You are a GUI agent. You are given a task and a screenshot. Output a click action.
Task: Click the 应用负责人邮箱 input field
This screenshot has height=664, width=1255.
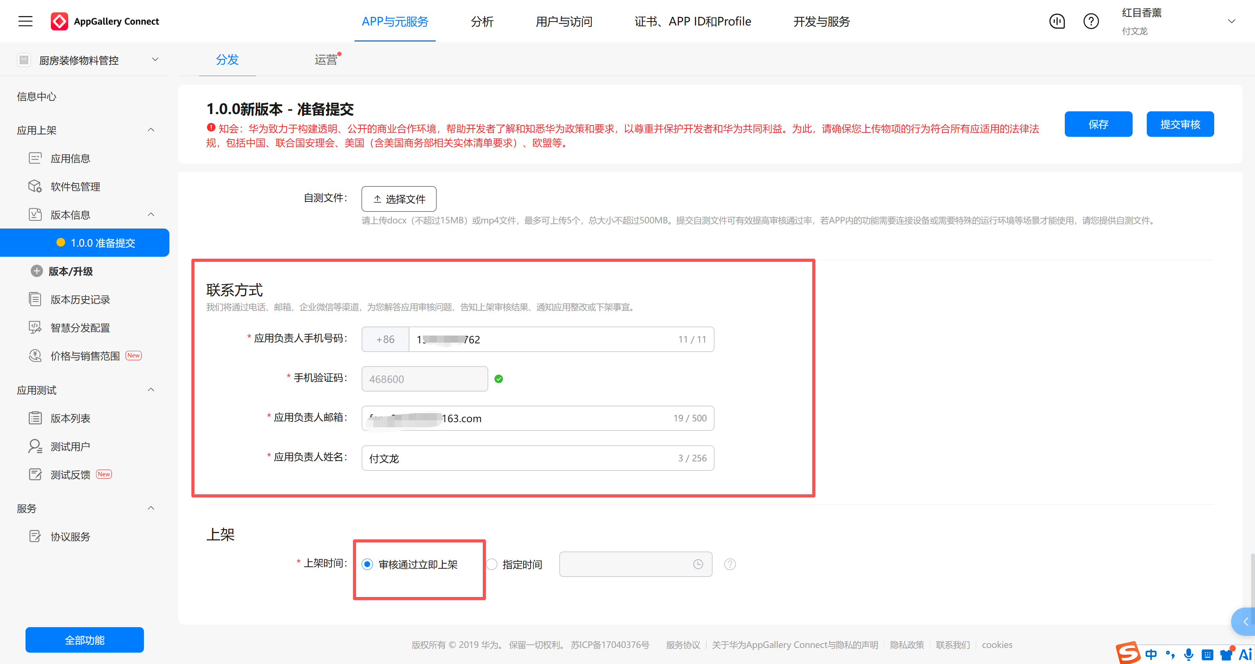click(x=538, y=418)
